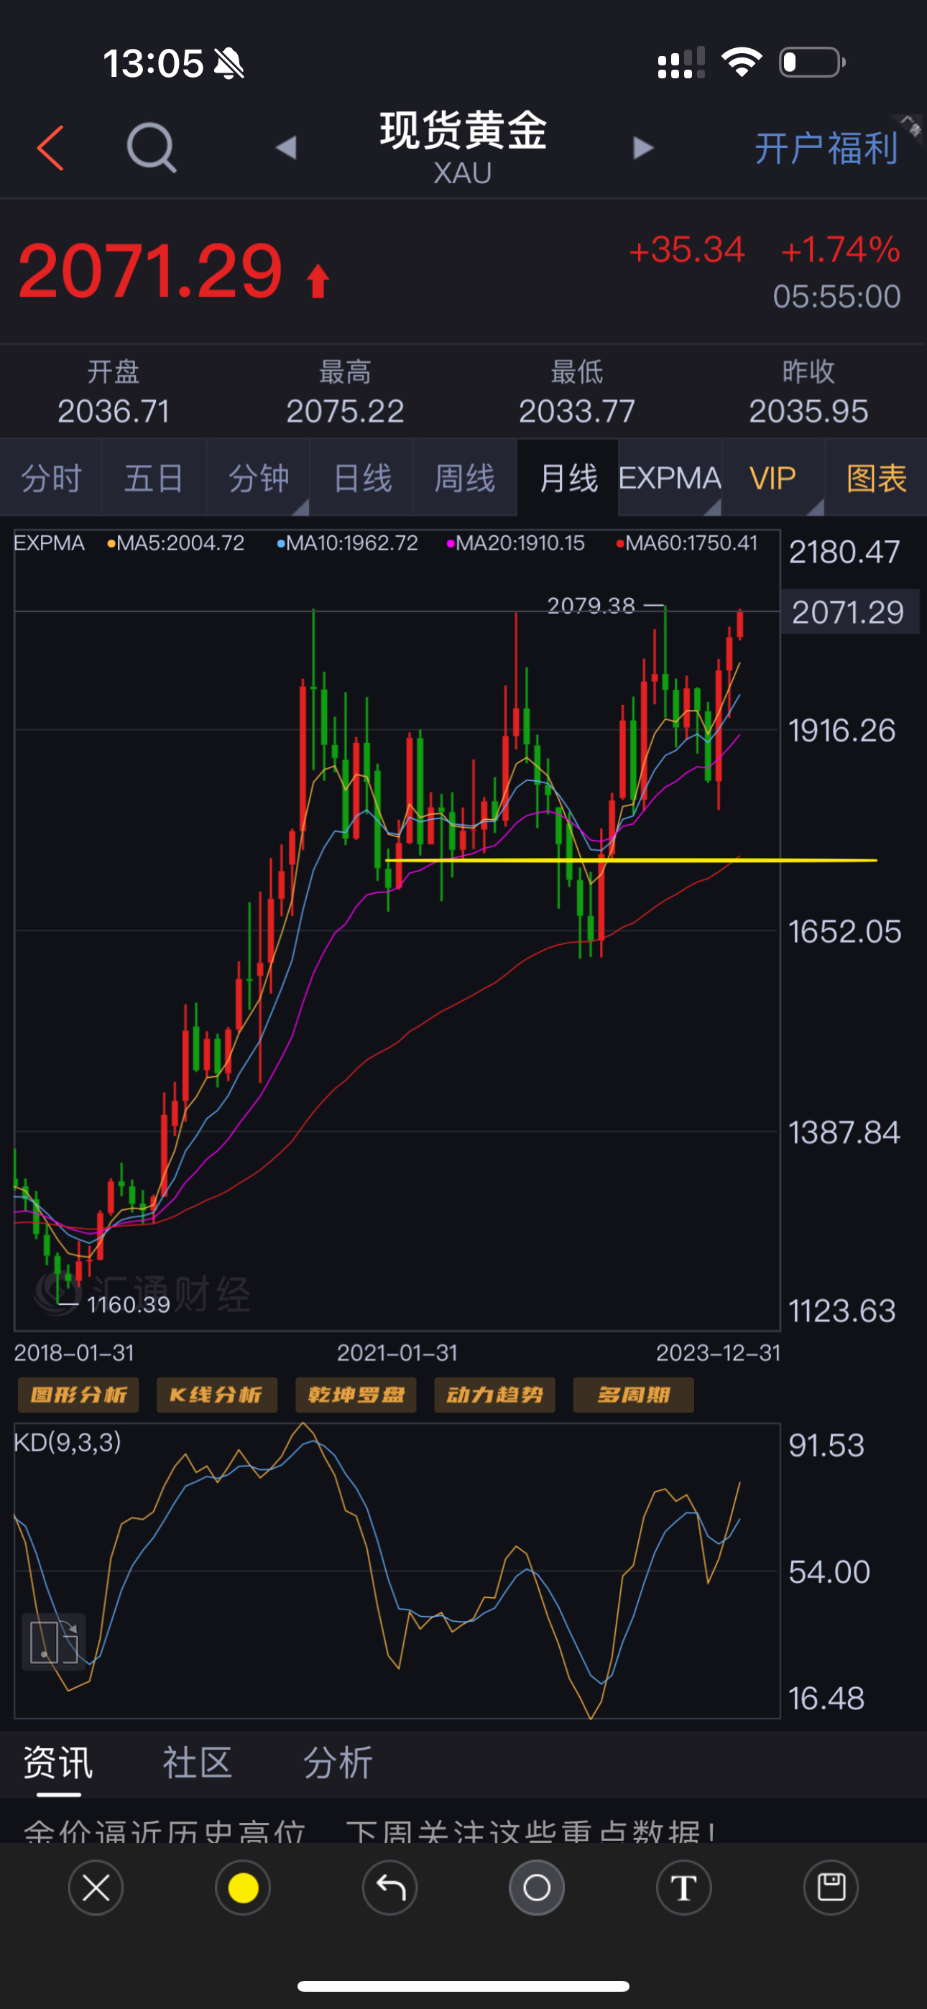
Task: Switch to 分析 analysis tab
Action: (x=338, y=1763)
